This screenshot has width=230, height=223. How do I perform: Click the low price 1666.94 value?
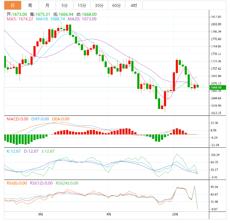(x=66, y=14)
